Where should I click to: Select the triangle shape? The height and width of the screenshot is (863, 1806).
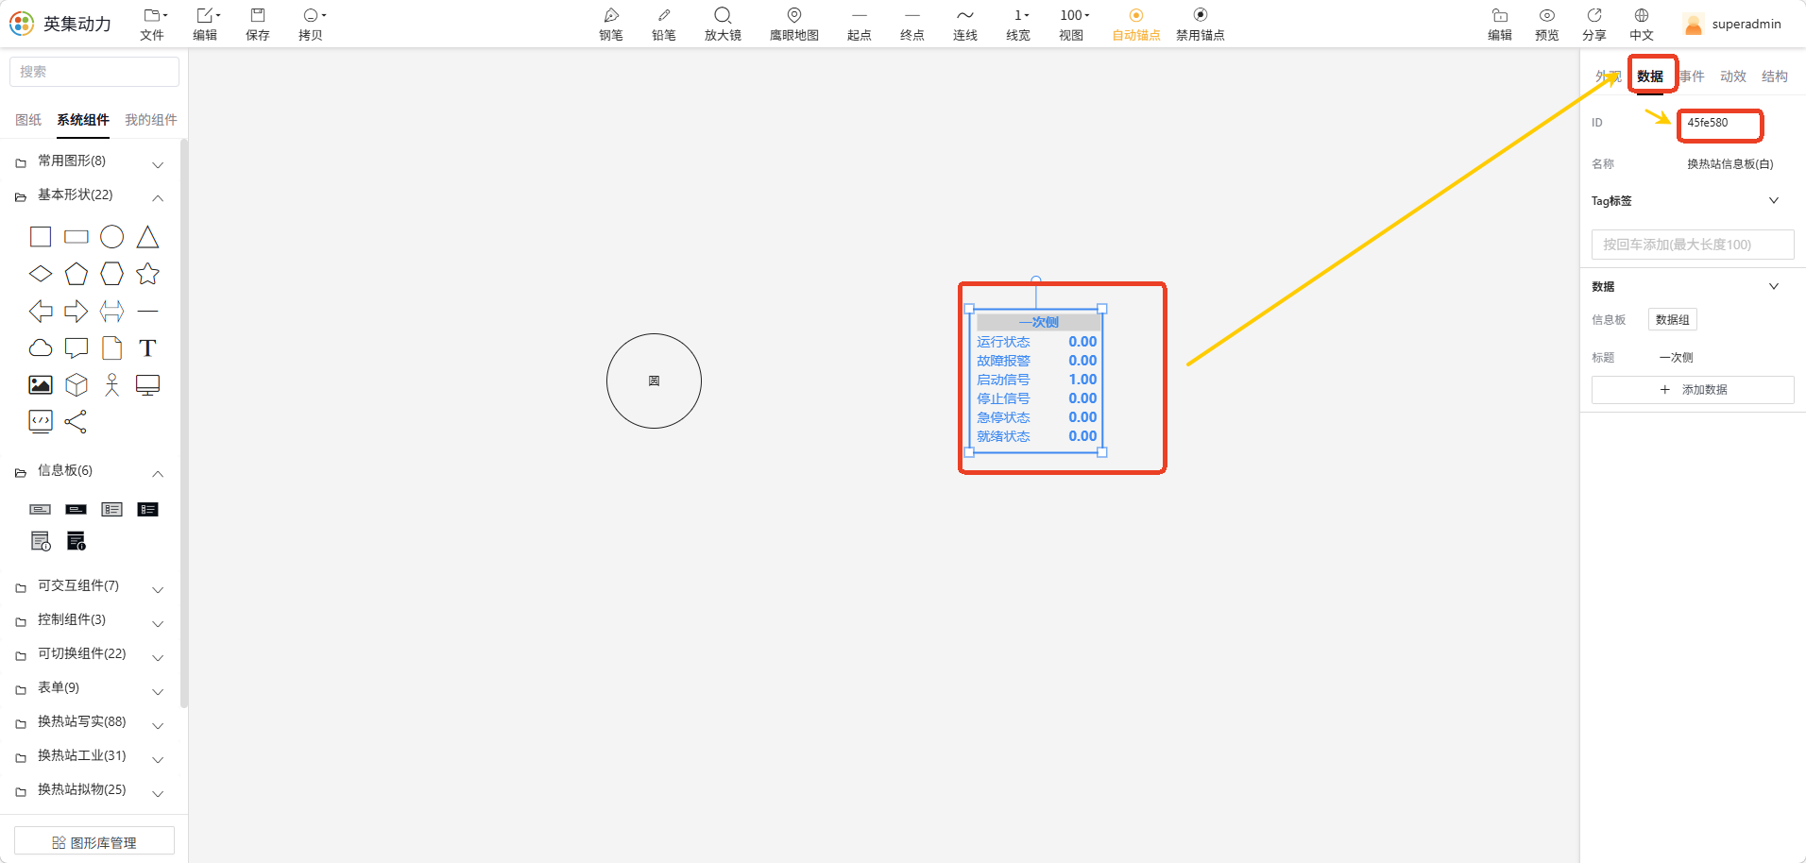148,237
